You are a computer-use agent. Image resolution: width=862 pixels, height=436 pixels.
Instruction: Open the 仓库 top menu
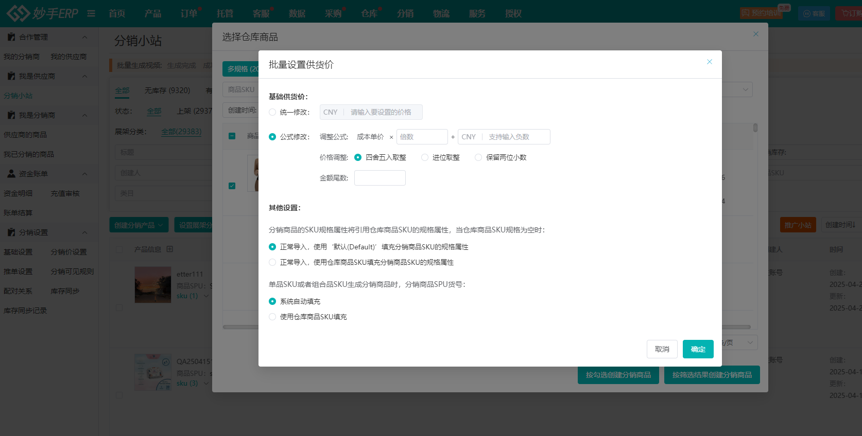coord(369,13)
